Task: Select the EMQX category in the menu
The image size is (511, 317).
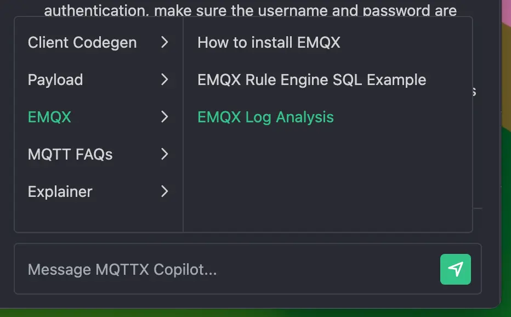Action: 49,117
